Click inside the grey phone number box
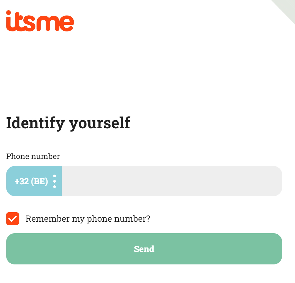 [x=172, y=181]
